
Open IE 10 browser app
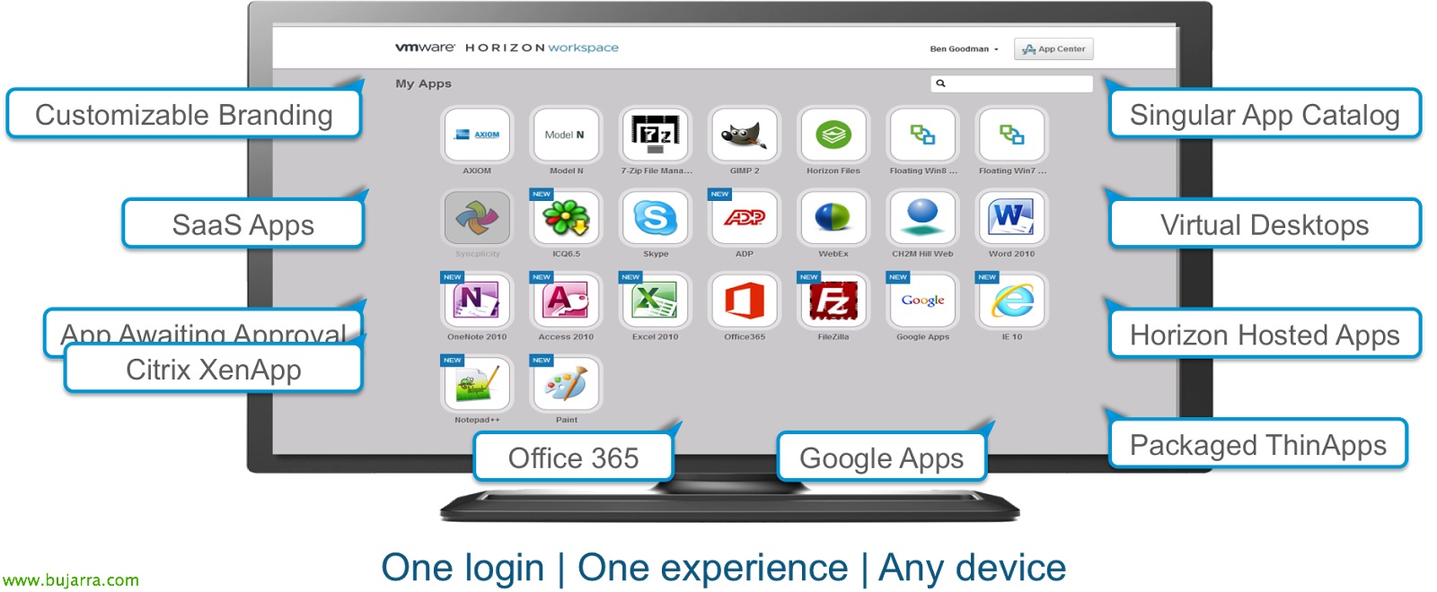(1012, 301)
